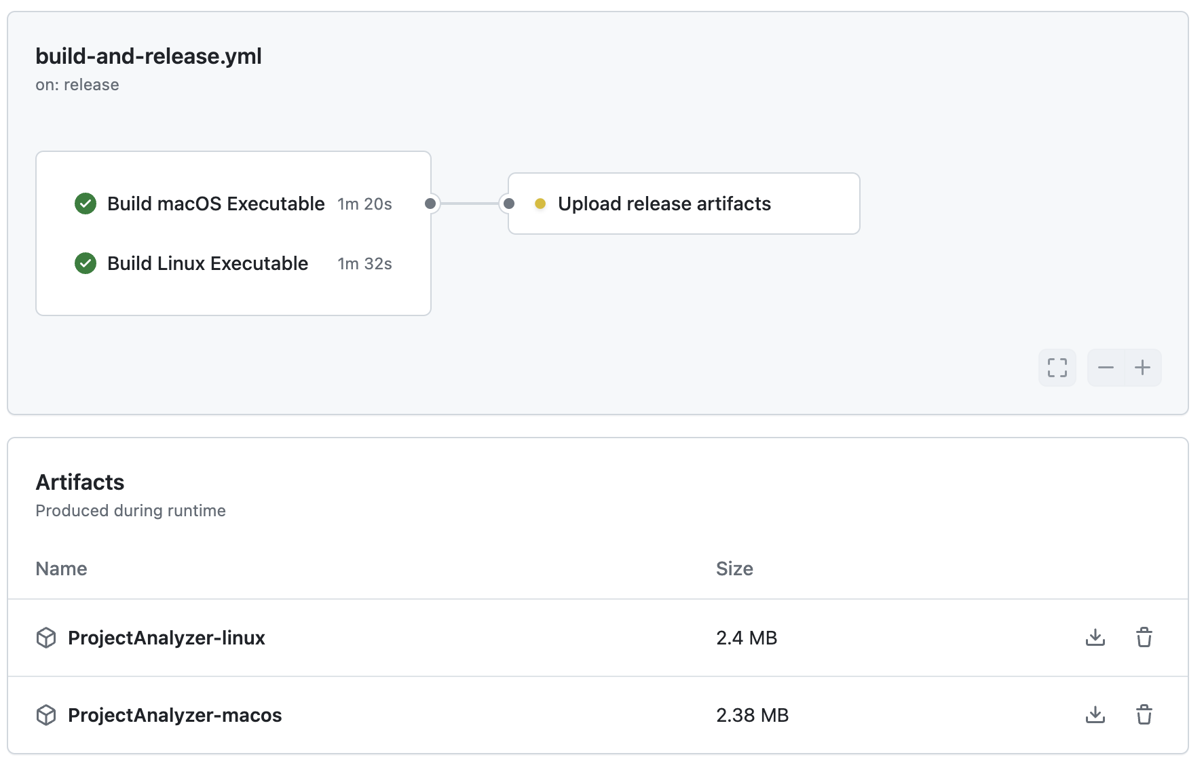Download the ProjectAnalyzer-macos artifact
This screenshot has height=772, width=1204.
pyautogui.click(x=1095, y=714)
